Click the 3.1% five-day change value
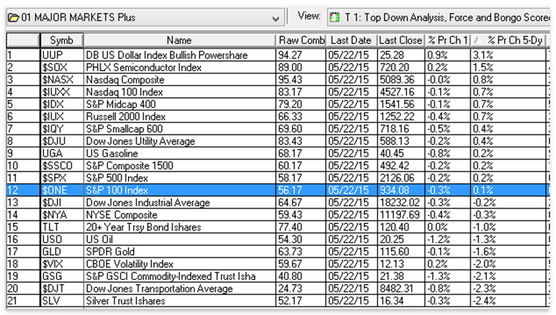Viewport: 556px width, 315px height. (x=483, y=55)
